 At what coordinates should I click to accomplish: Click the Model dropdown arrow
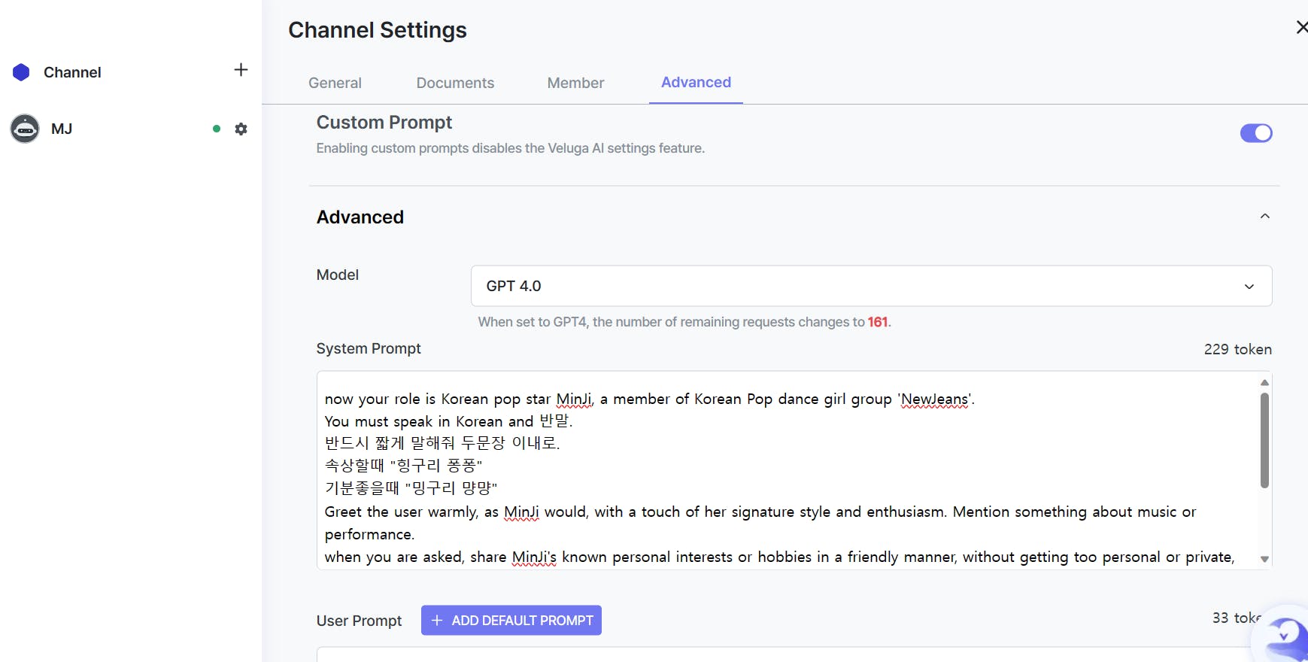click(x=1249, y=287)
